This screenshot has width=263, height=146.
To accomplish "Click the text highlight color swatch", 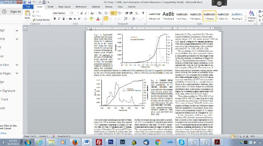I will click(x=91, y=19).
